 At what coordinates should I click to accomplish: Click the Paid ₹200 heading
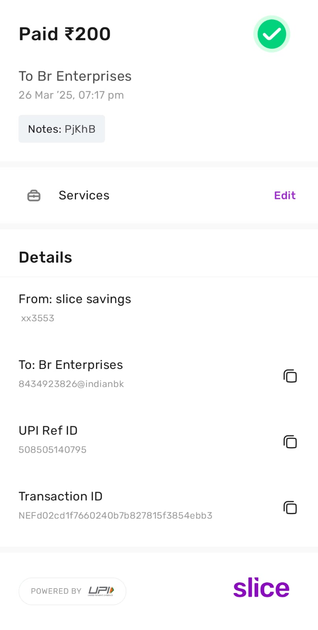65,34
